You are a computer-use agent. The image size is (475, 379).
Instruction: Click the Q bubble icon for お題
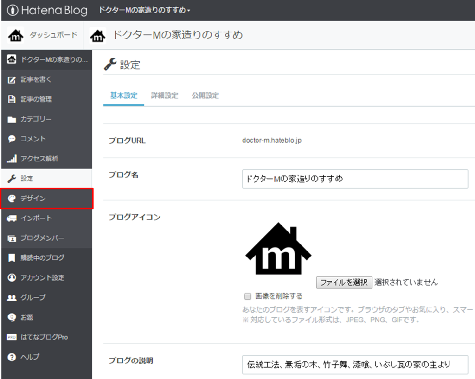(12, 317)
